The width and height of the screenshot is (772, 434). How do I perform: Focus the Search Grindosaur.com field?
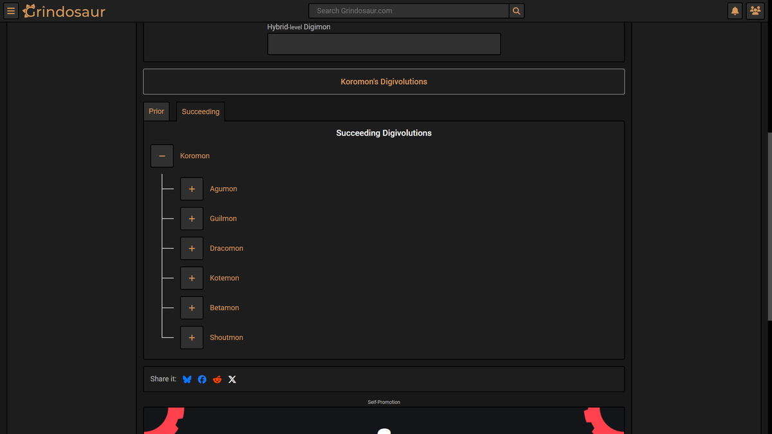409,11
